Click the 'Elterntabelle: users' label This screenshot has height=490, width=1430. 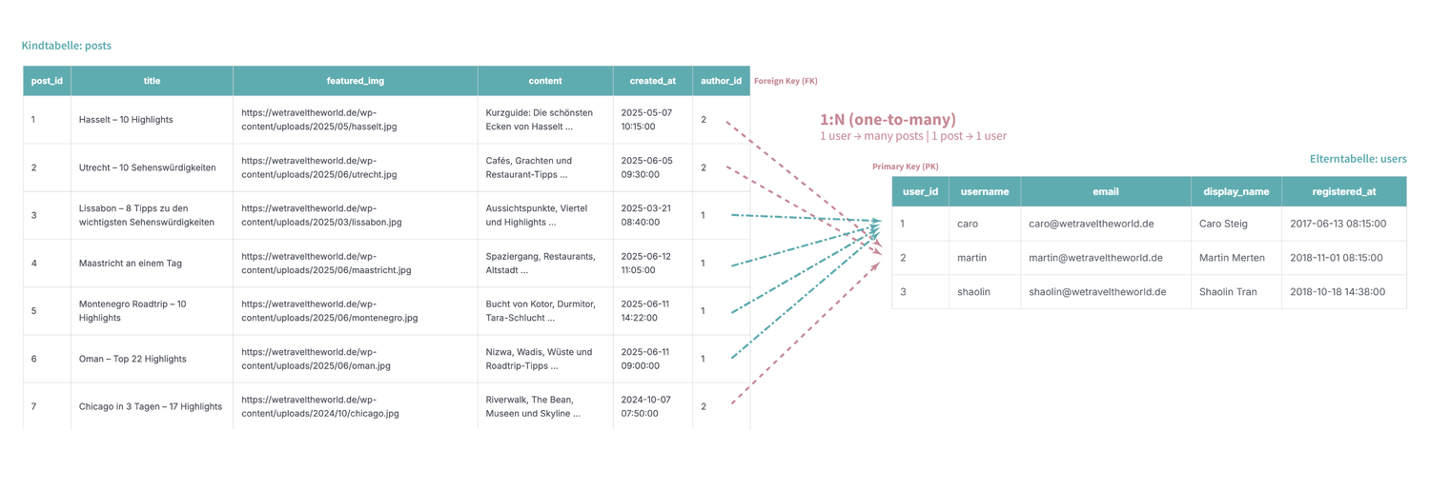(x=1358, y=159)
